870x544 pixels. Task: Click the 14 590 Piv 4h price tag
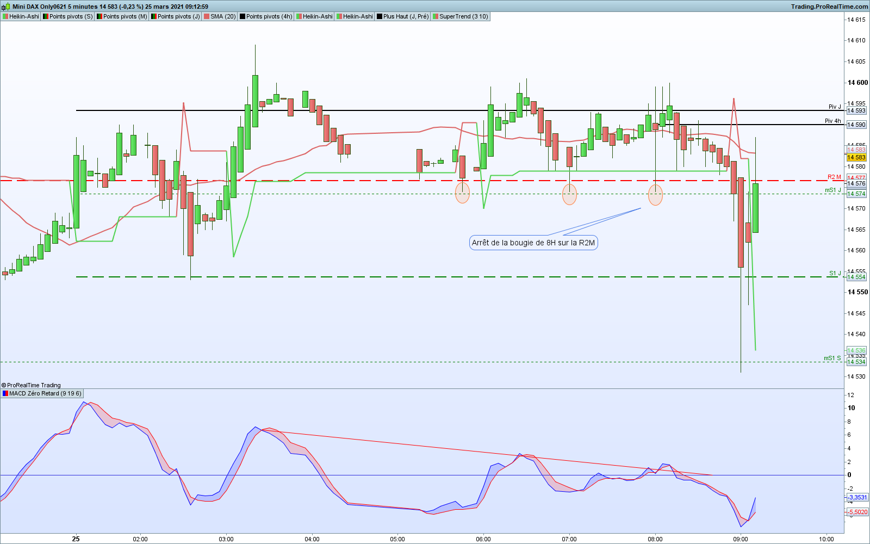tap(856, 125)
